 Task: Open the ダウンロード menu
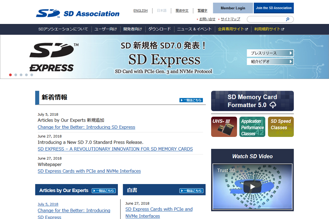coord(159,29)
